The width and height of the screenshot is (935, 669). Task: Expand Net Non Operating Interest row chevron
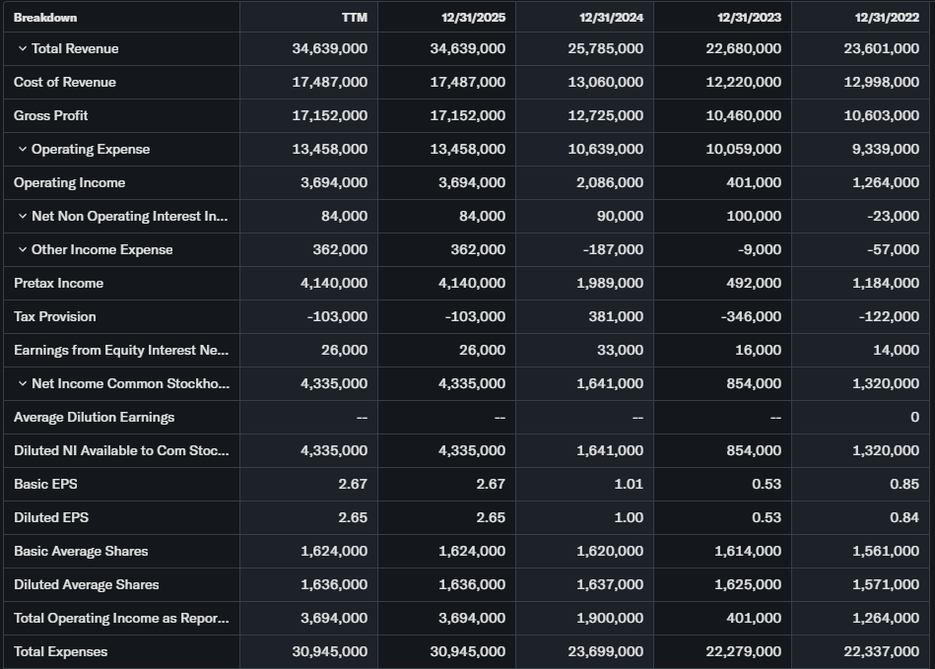point(22,217)
